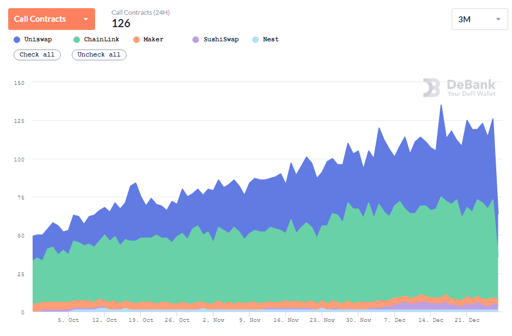Click the Check all button
Viewport: 512px width, 336px height.
point(37,55)
